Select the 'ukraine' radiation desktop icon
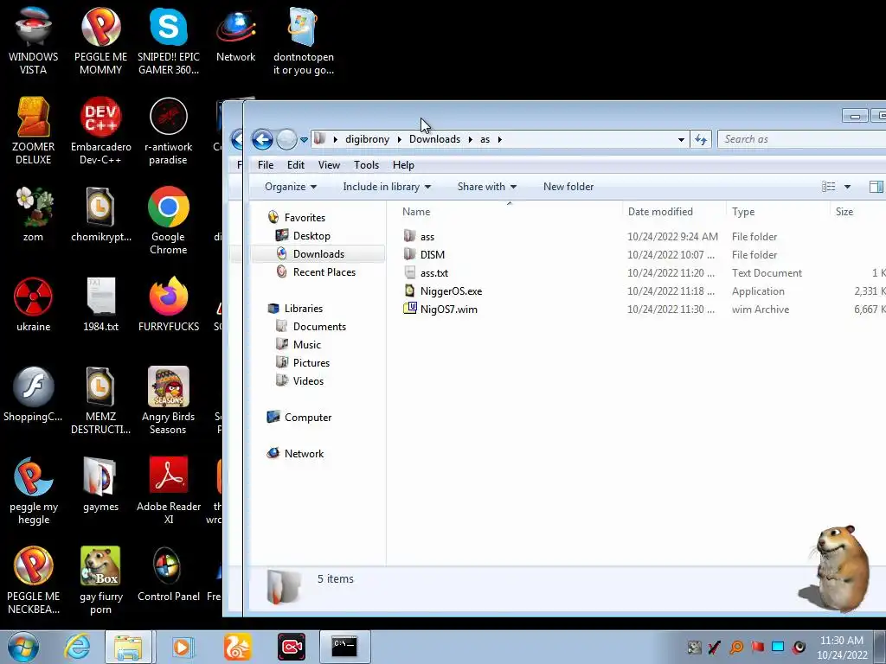 tap(34, 304)
